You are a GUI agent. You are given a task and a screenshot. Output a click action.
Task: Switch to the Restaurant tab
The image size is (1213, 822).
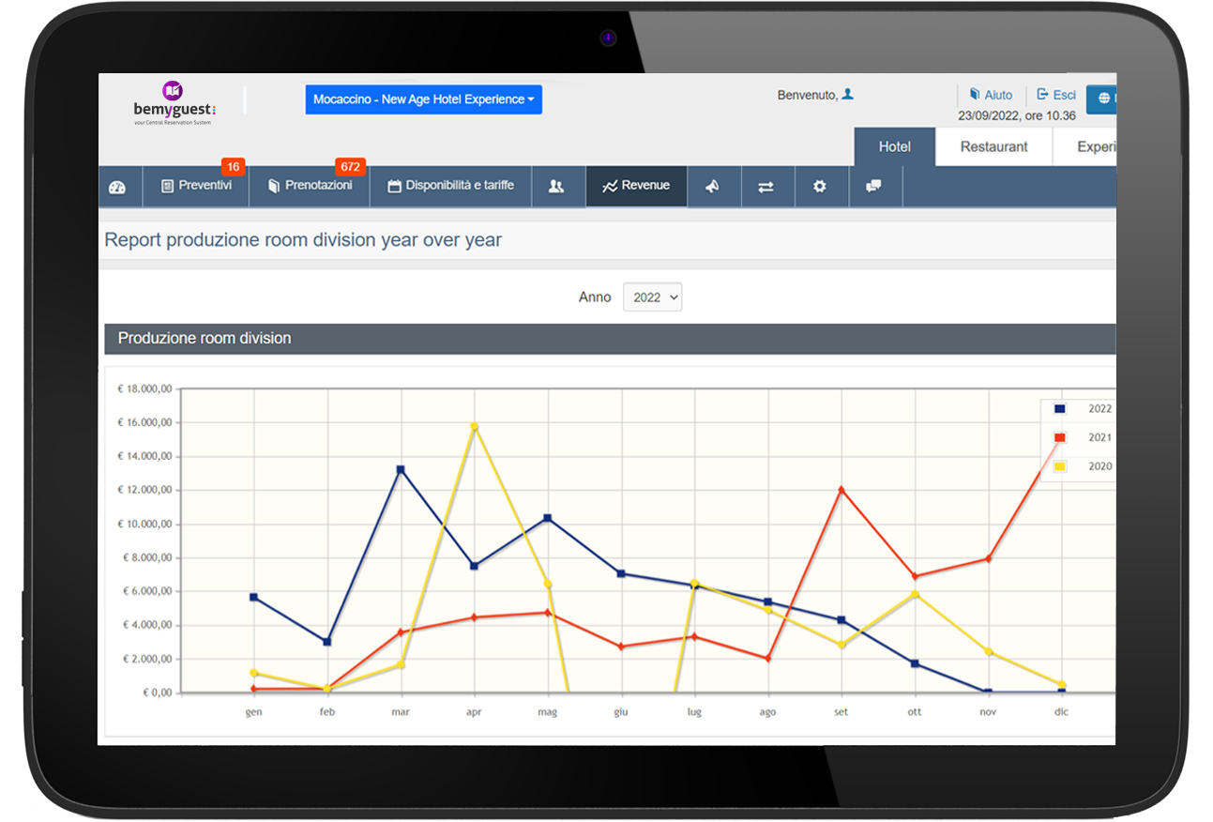[x=993, y=147]
